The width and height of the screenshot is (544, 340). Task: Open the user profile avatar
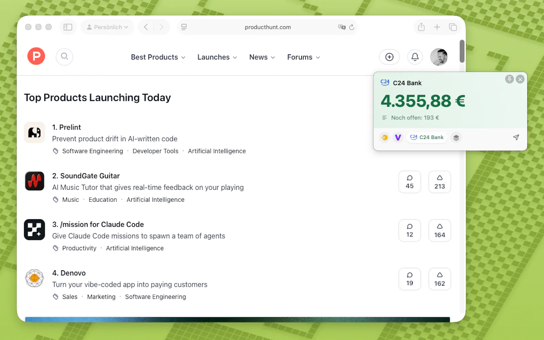click(439, 57)
